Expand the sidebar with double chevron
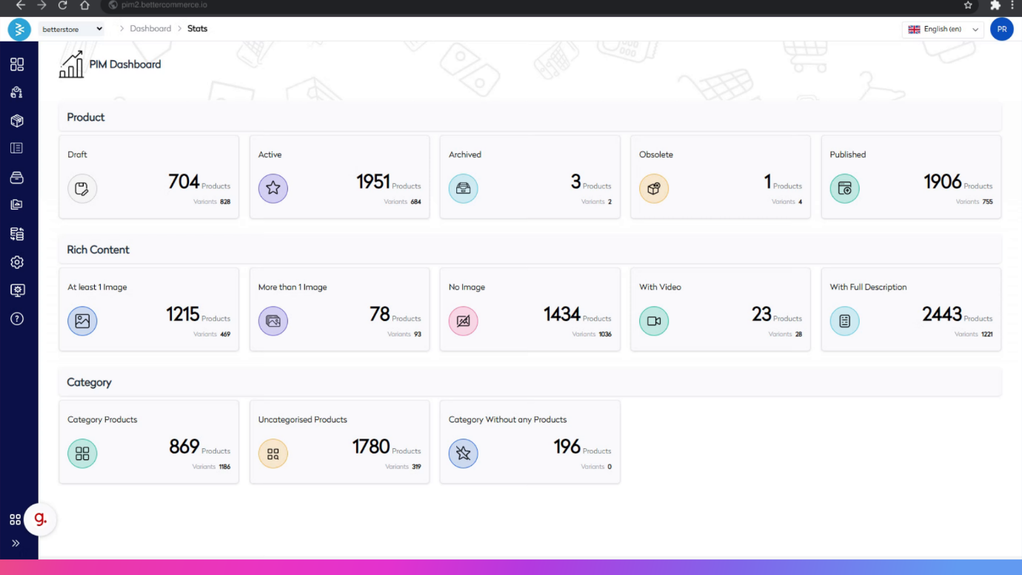Image resolution: width=1022 pixels, height=575 pixels. point(16,543)
